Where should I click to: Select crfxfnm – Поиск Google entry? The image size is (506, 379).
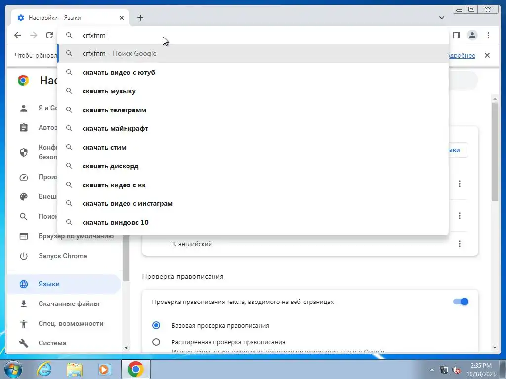pyautogui.click(x=253, y=53)
